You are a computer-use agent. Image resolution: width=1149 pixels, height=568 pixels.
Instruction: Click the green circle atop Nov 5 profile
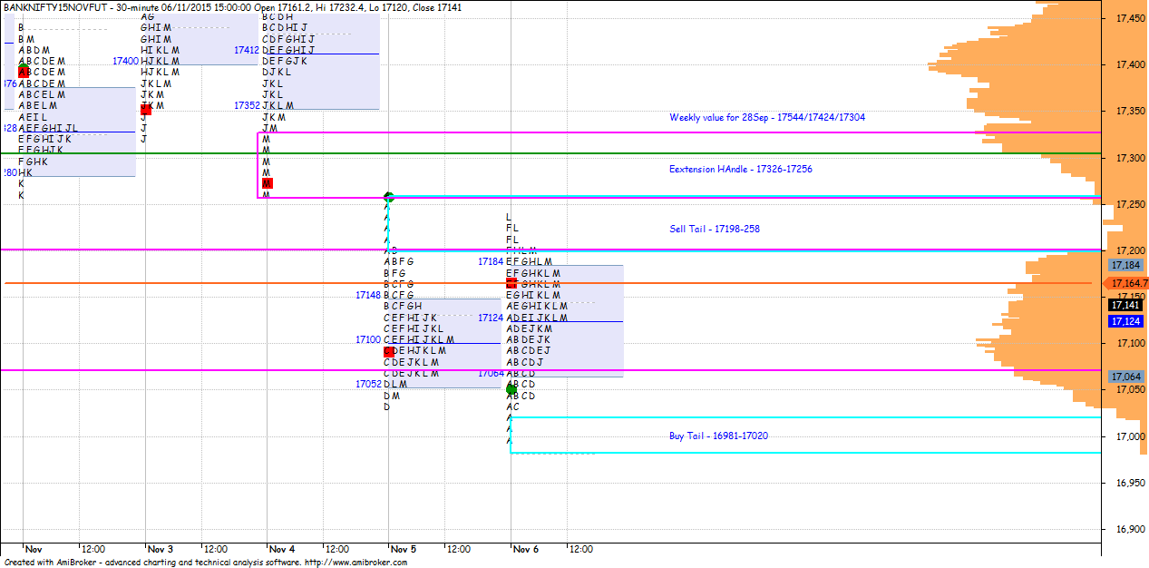[x=389, y=197]
